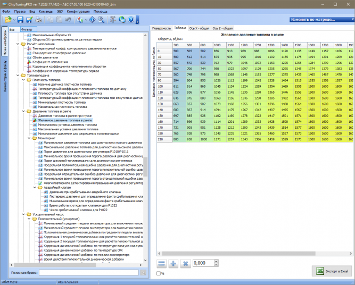The width and height of the screenshot is (355, 285).
Task: Switch to the Ось Z - общая tab
Action: (222, 28)
